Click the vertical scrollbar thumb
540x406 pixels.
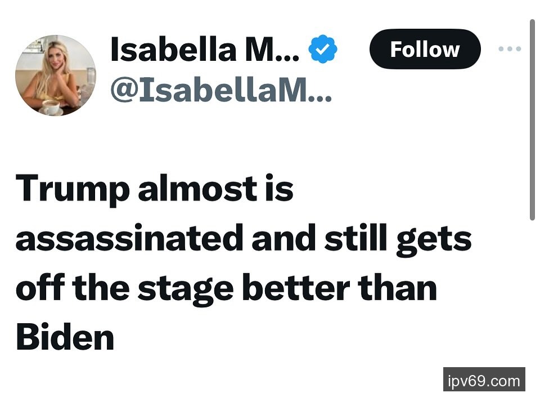[532, 119]
